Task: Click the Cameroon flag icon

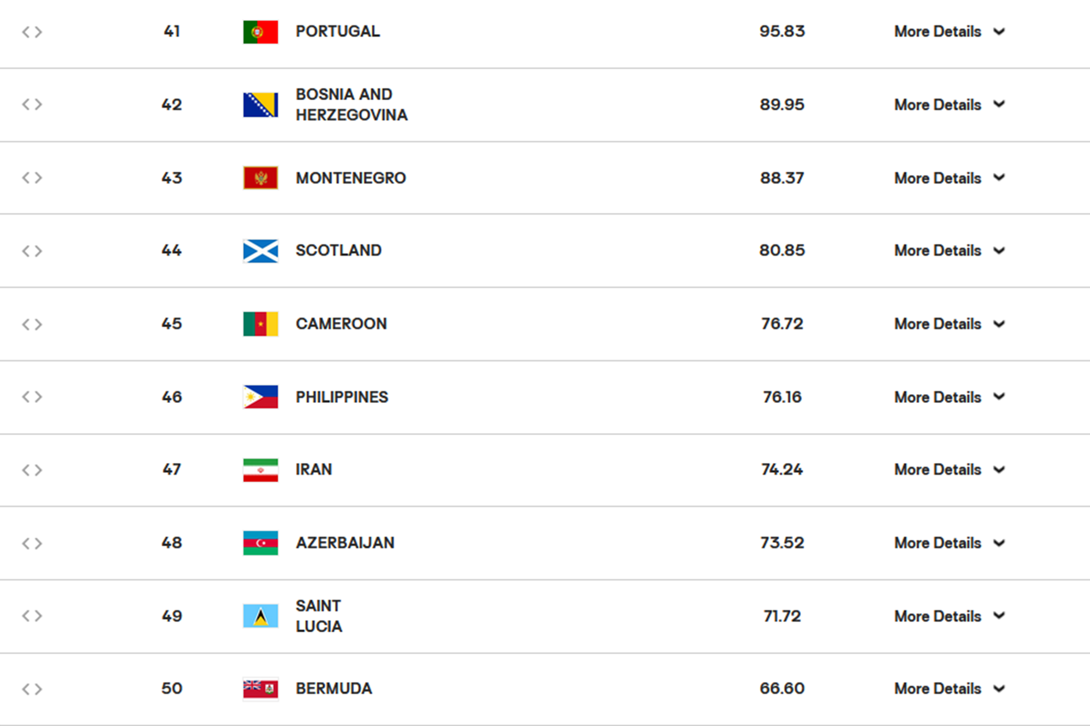Action: [x=260, y=324]
